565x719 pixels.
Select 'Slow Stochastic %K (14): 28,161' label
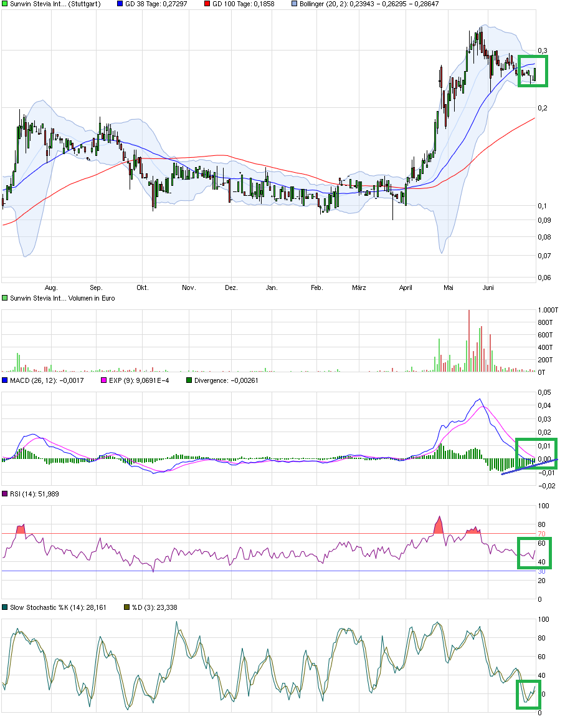click(58, 607)
